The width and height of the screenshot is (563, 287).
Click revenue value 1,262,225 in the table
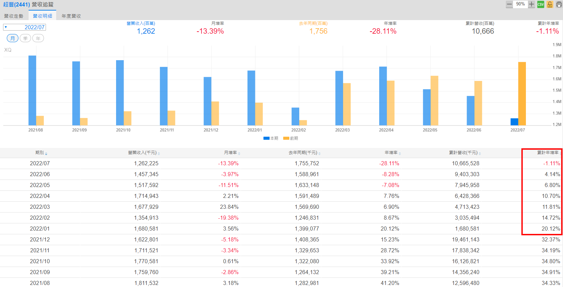(x=146, y=163)
